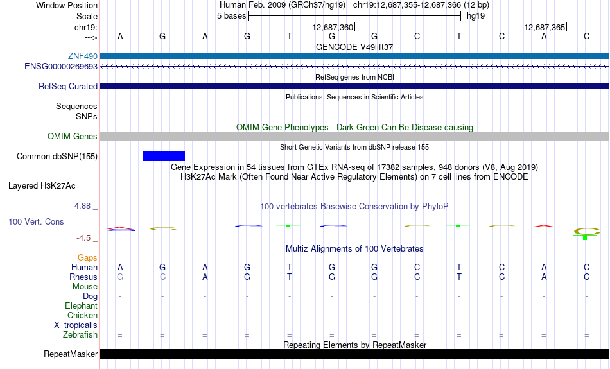
Task: Click the blue dbSNP variant block
Action: point(164,157)
